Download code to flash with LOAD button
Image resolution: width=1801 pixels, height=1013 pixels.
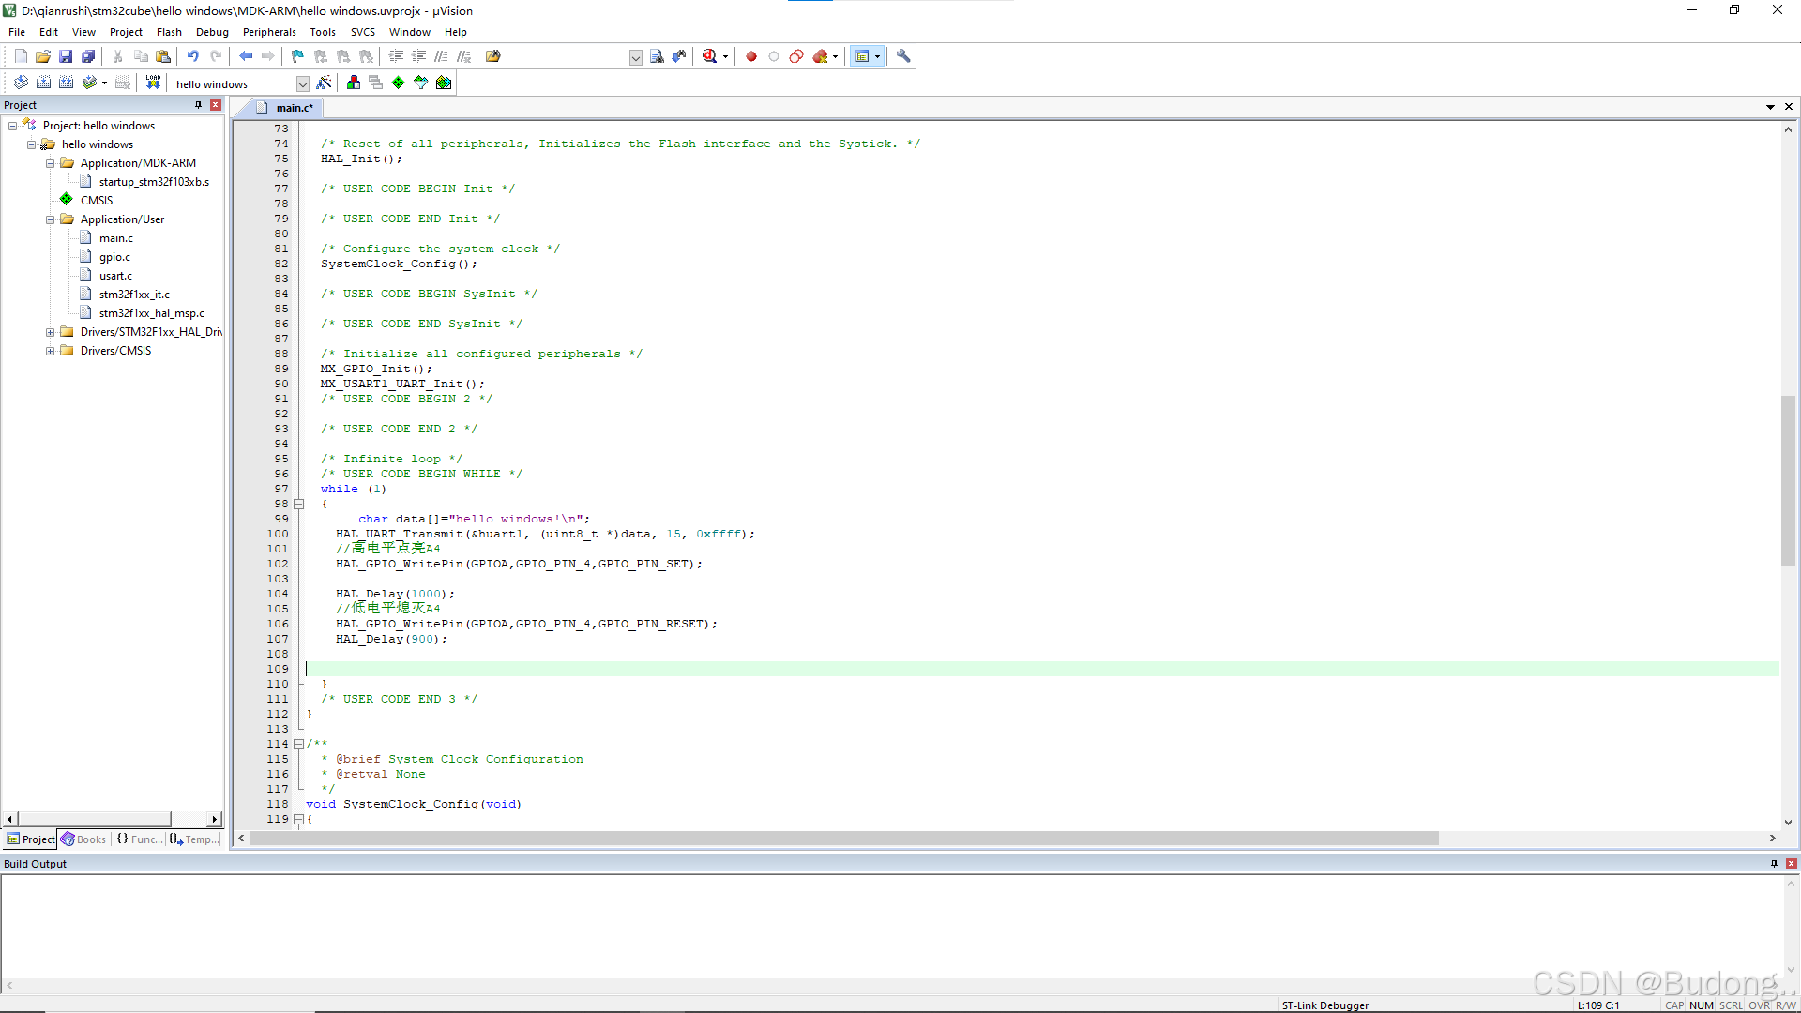pos(153,82)
